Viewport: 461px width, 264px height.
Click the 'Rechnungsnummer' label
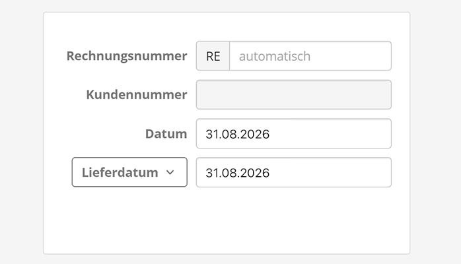(126, 56)
